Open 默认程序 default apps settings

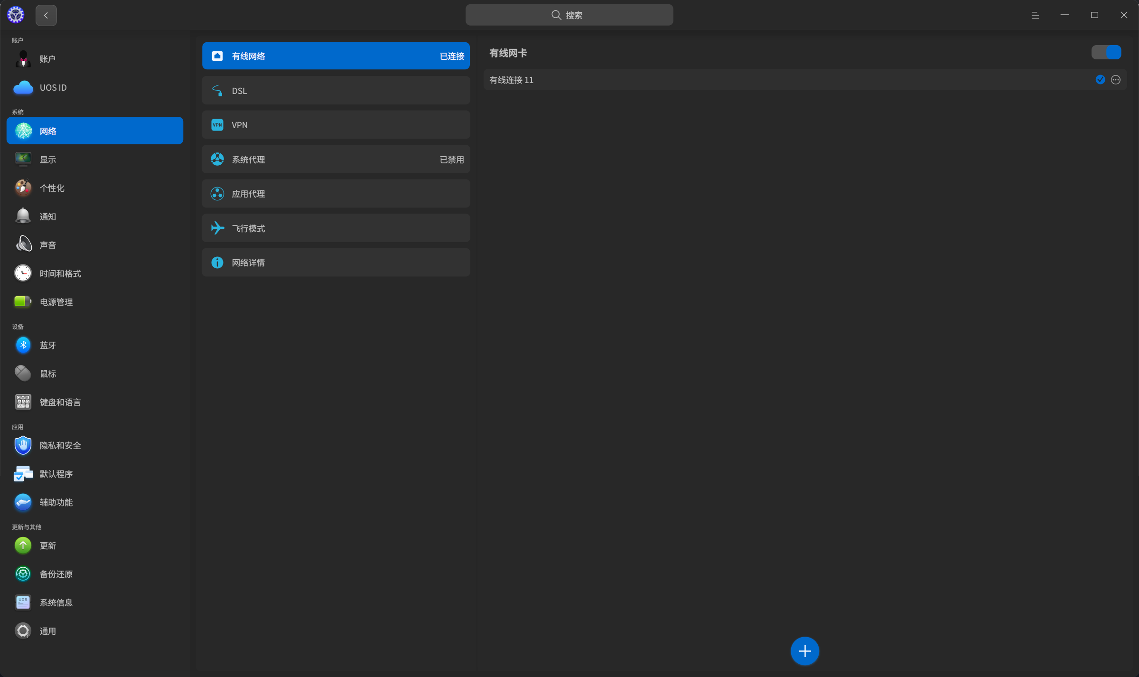click(95, 474)
